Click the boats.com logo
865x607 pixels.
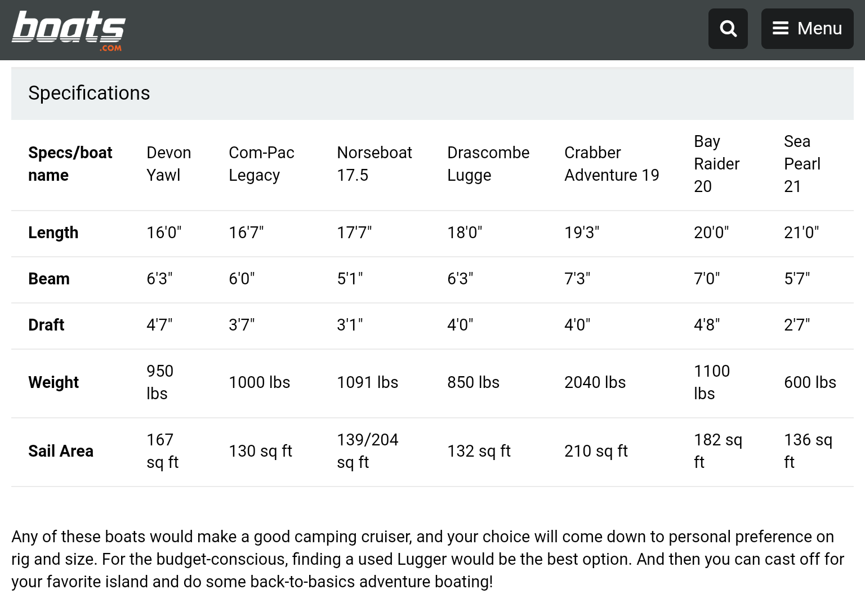click(68, 31)
